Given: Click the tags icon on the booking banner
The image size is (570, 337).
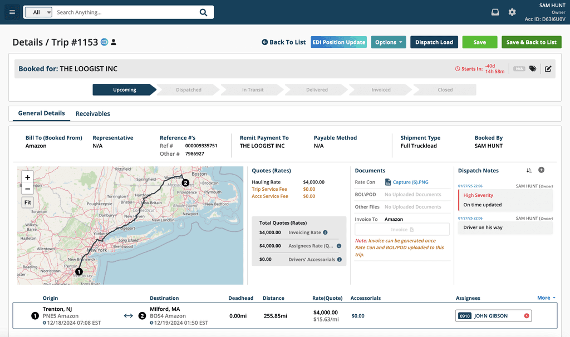Looking at the screenshot, I should point(533,68).
